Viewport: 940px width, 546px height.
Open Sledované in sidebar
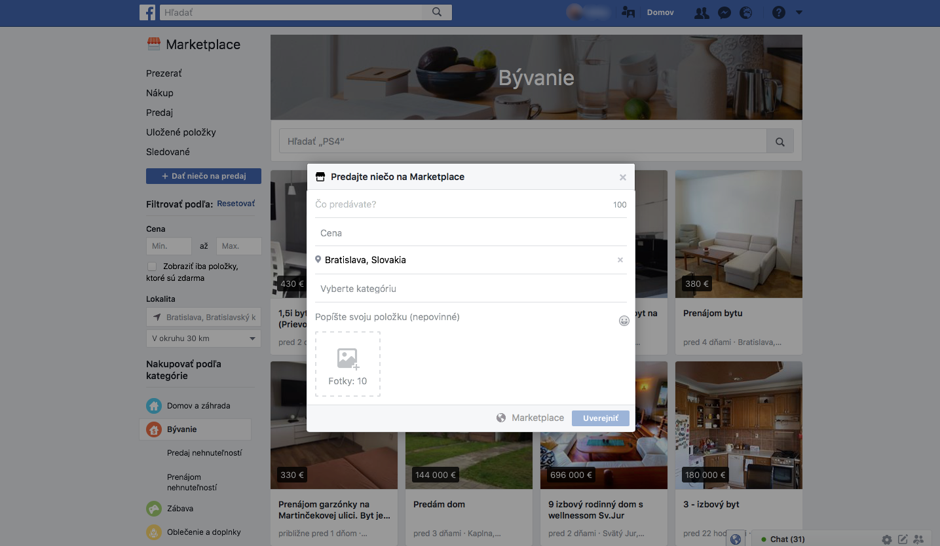point(168,152)
